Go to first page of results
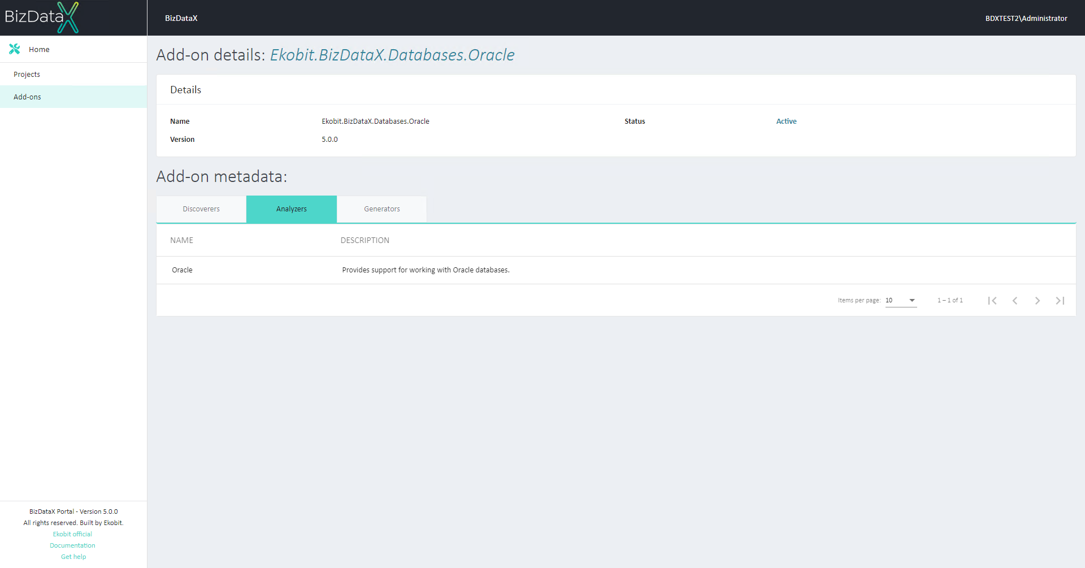This screenshot has height=568, width=1085. tap(992, 301)
